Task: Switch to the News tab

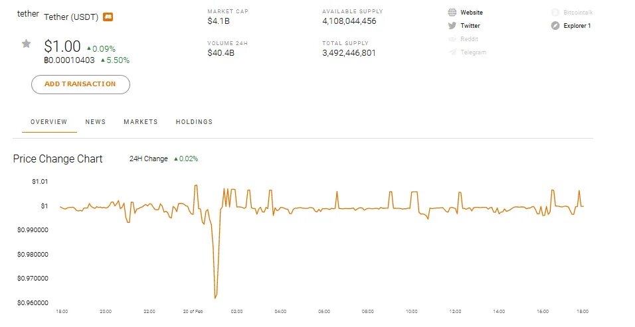Action: click(x=96, y=121)
